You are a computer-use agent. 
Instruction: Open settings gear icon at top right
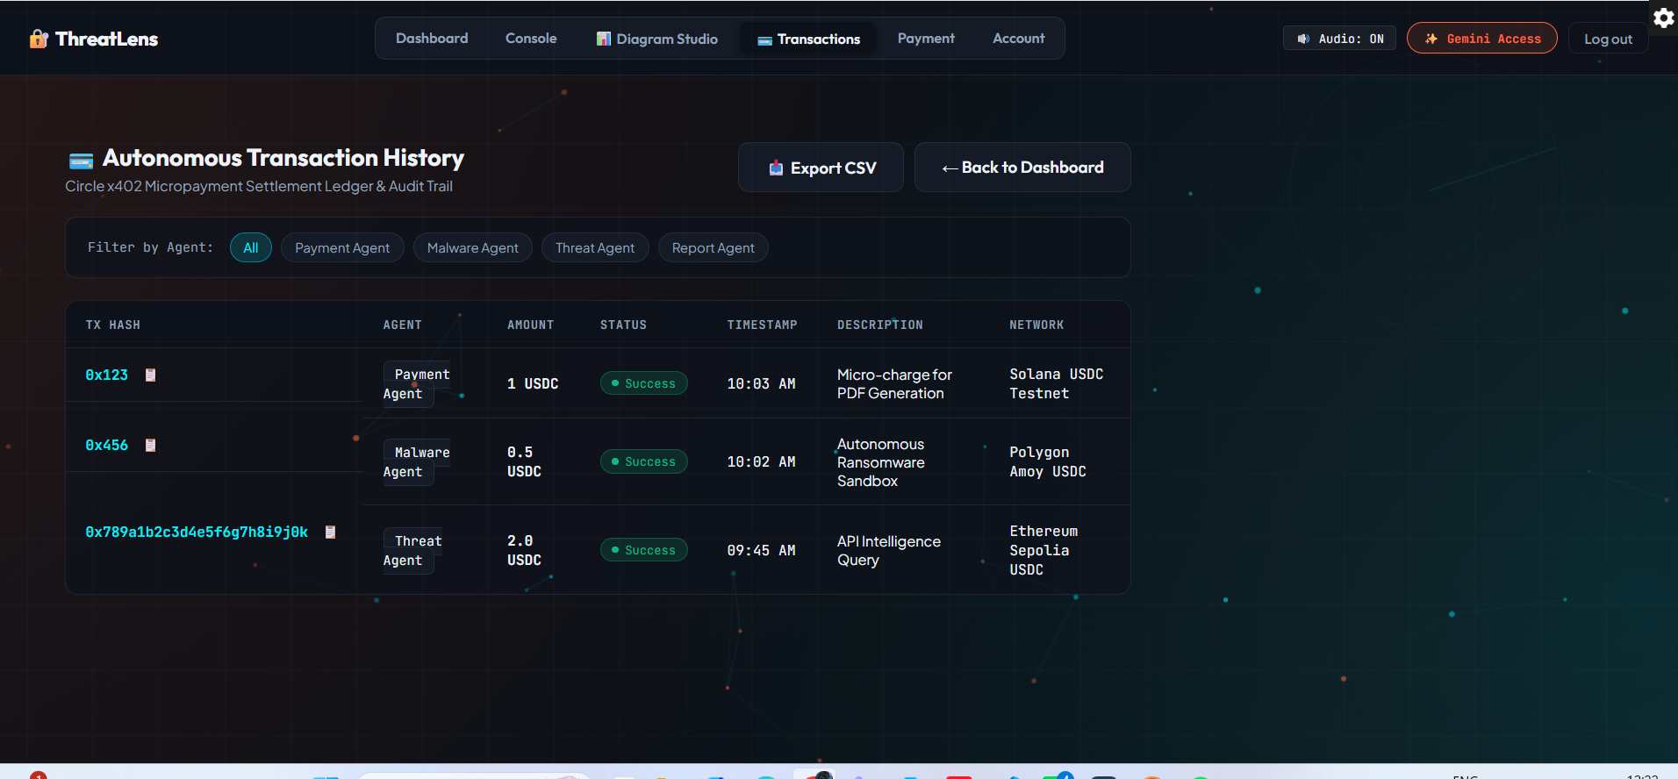(1663, 18)
